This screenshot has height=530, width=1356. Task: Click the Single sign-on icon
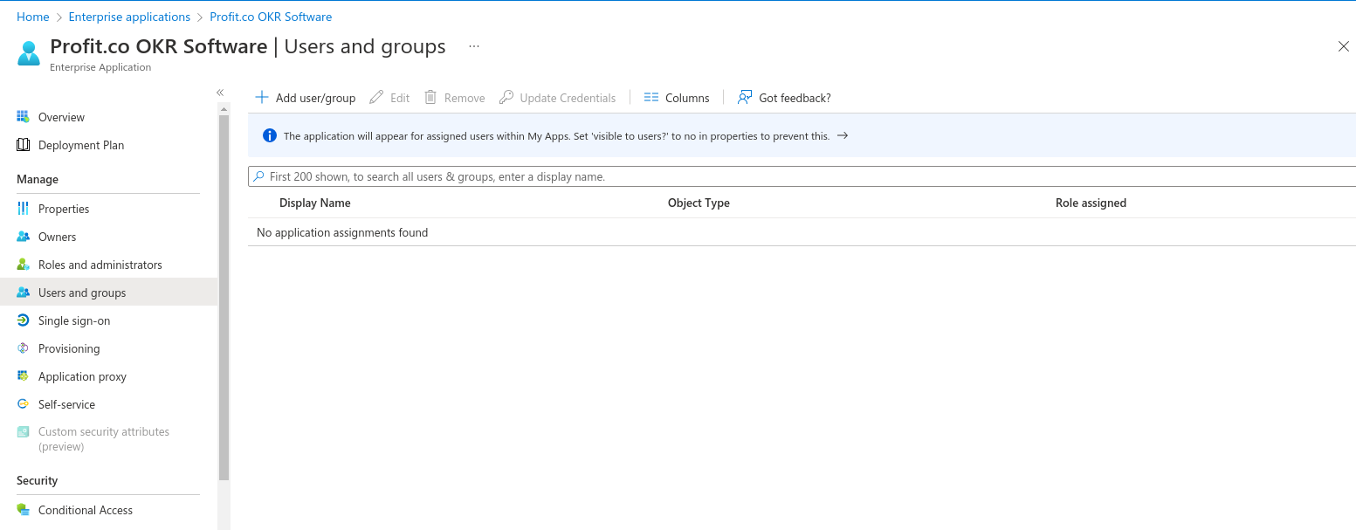coord(23,320)
